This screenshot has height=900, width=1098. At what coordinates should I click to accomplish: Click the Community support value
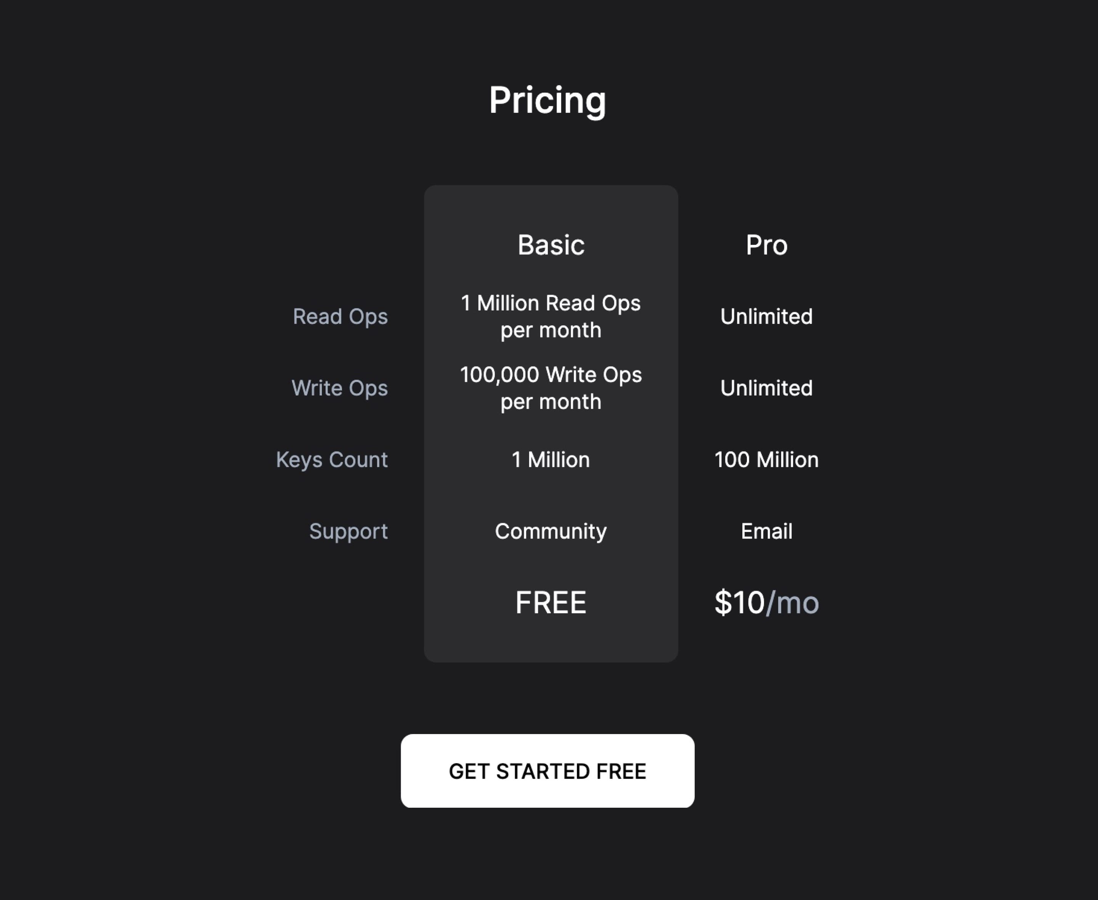[x=551, y=531]
